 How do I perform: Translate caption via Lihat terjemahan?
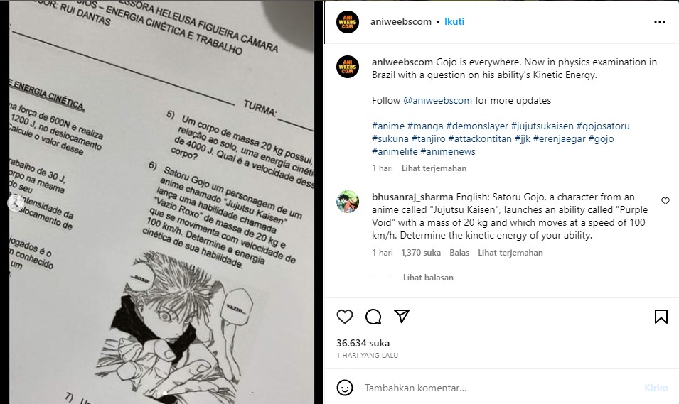tap(434, 168)
